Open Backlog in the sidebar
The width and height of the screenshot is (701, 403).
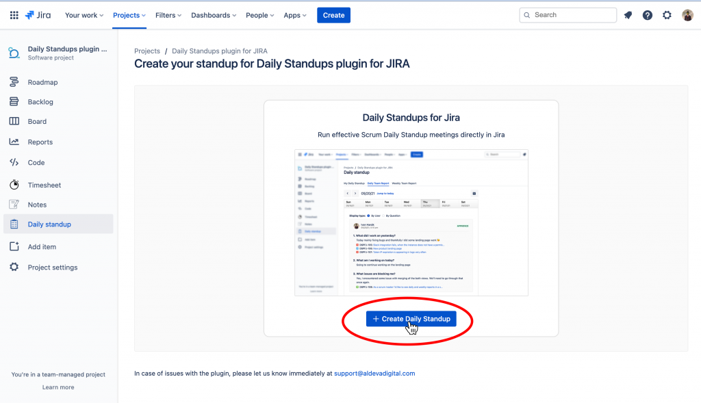(59, 102)
